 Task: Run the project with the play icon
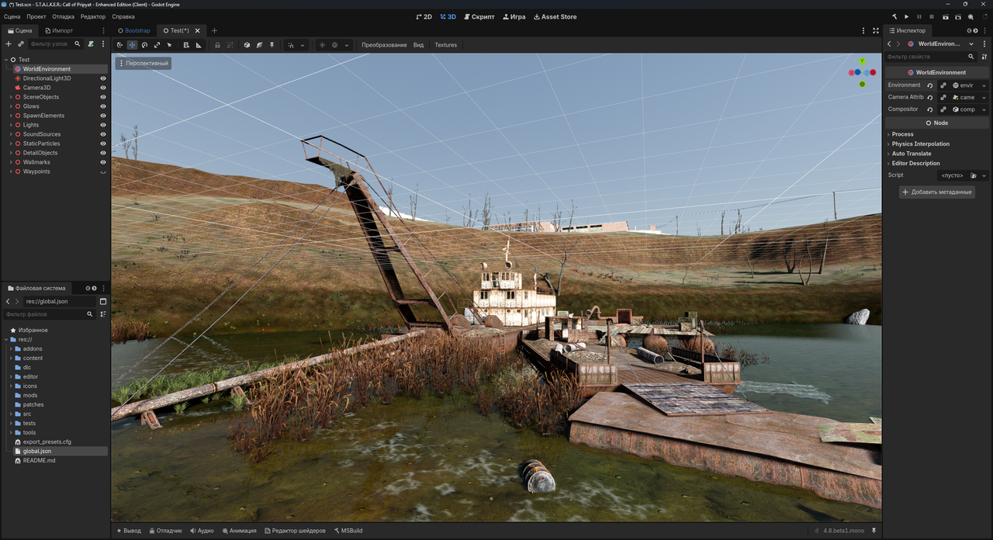point(907,16)
